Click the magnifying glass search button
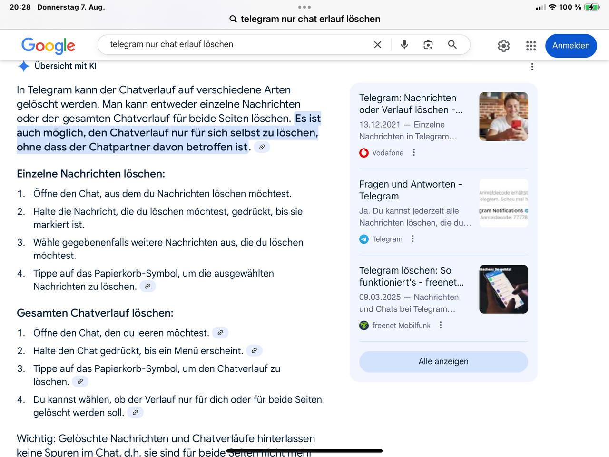This screenshot has width=609, height=457. click(452, 45)
